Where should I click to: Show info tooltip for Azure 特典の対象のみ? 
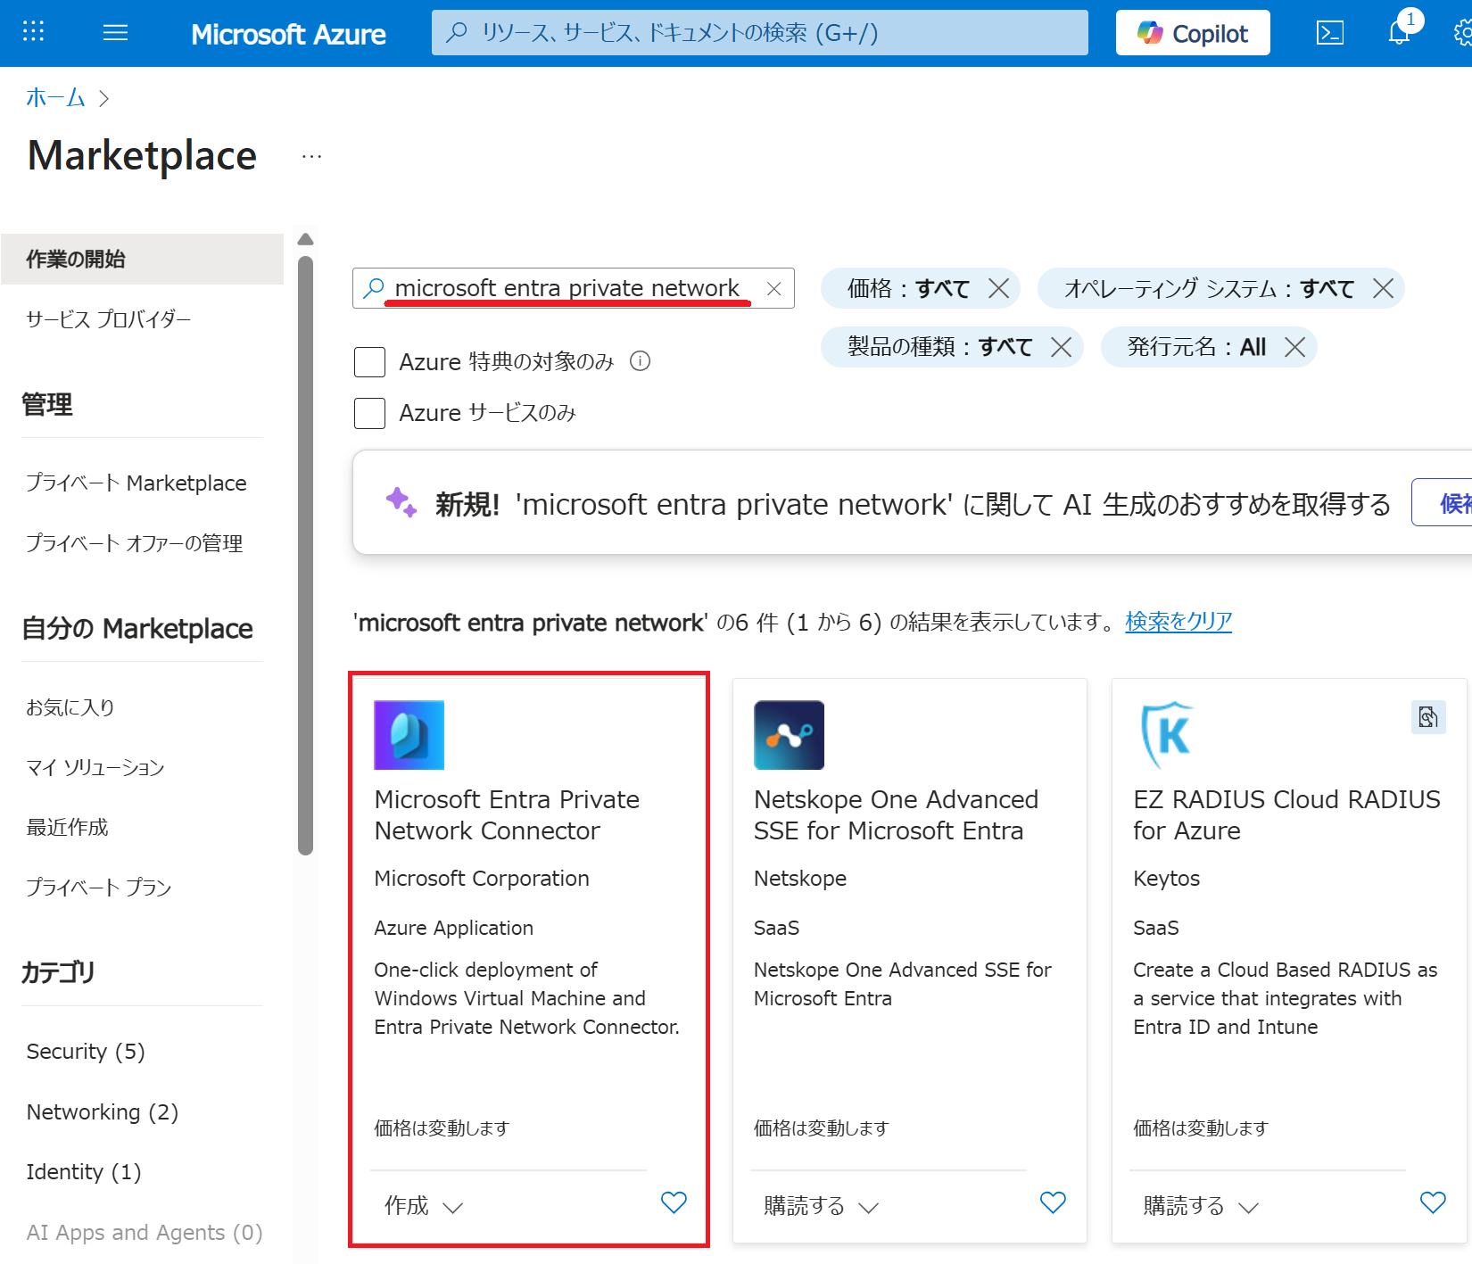click(641, 360)
